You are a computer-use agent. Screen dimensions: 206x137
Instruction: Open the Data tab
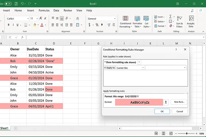(56, 11)
